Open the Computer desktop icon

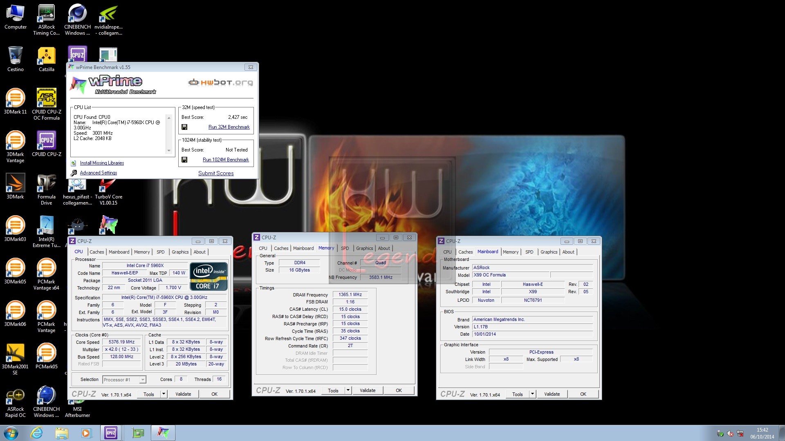pos(15,17)
